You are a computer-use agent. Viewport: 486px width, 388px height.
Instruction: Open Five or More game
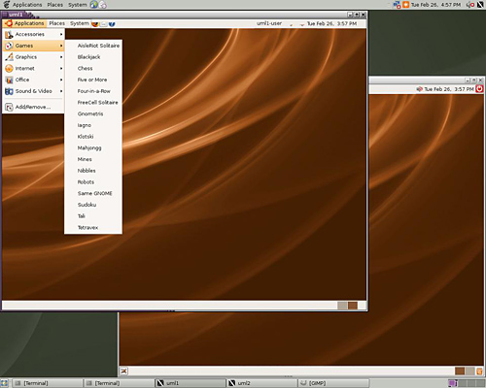click(93, 80)
